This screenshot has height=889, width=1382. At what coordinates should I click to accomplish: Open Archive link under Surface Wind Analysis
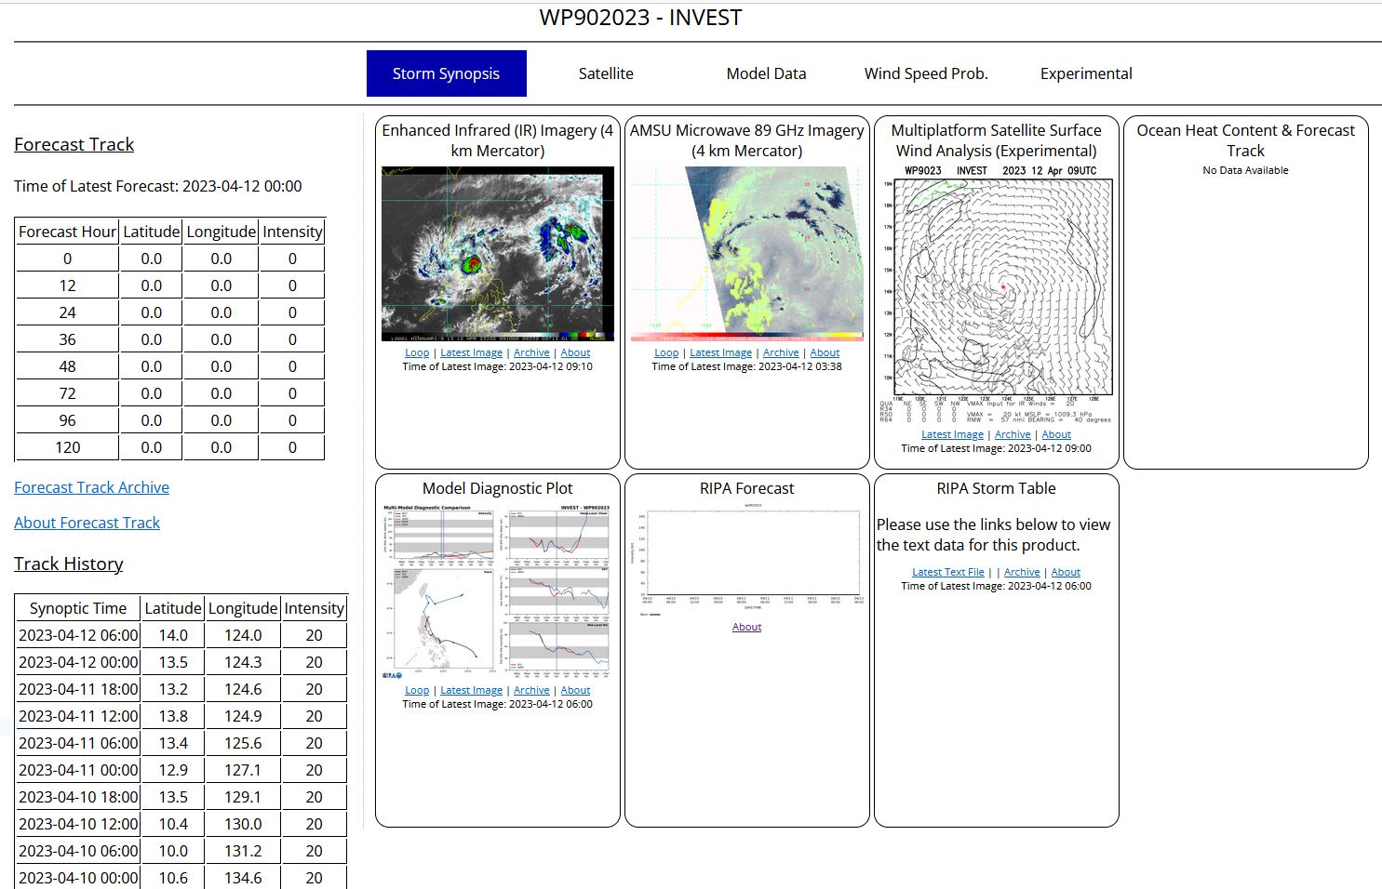(1013, 434)
